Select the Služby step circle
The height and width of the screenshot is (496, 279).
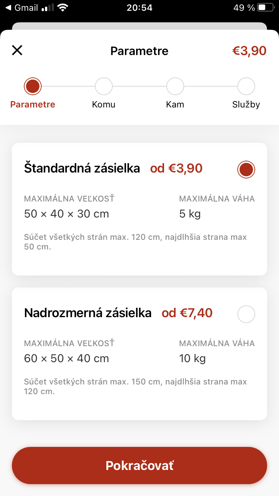pyautogui.click(x=246, y=86)
